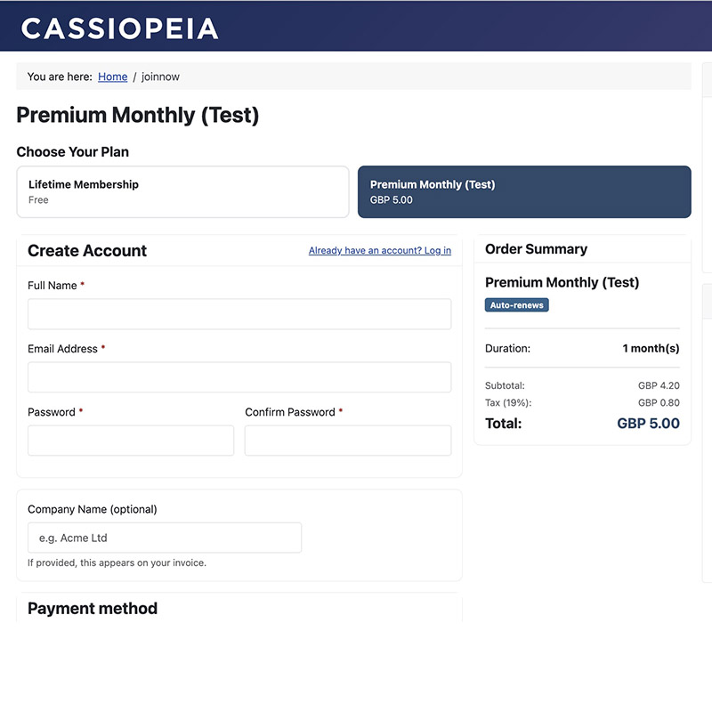This screenshot has width=712, height=712.
Task: Open the Home breadcrumb link
Action: click(x=113, y=77)
